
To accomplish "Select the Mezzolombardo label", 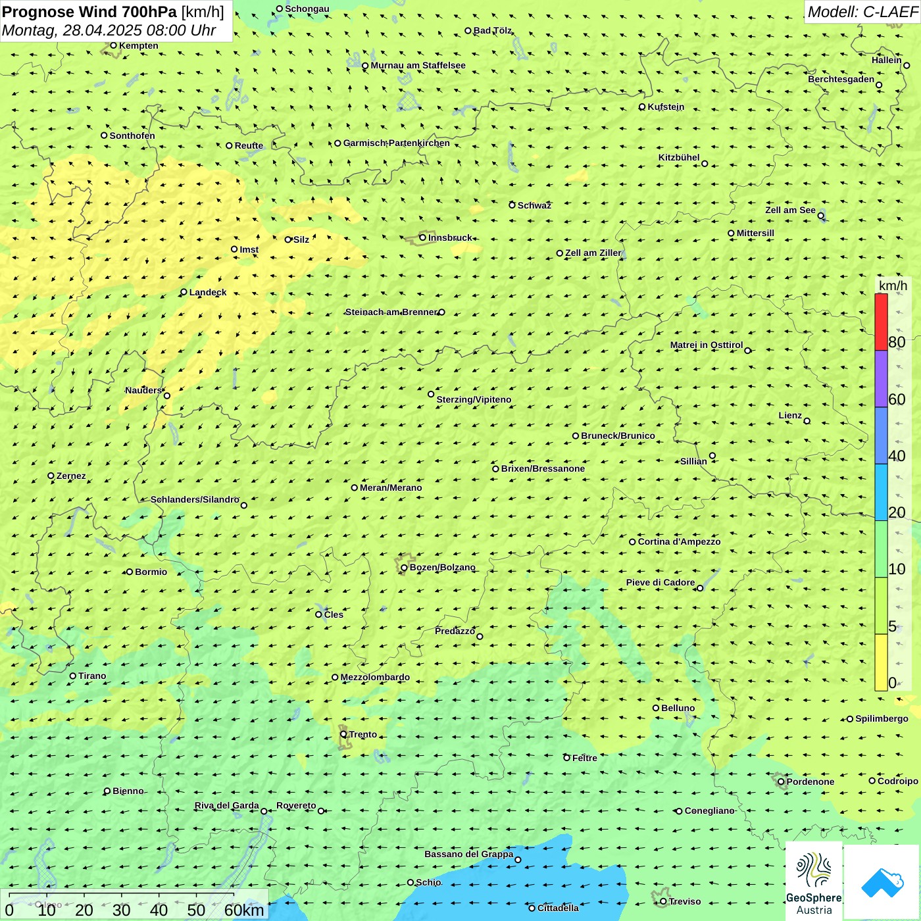I will pyautogui.click(x=375, y=677).
